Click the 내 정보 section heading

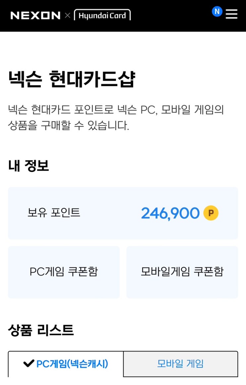click(28, 165)
